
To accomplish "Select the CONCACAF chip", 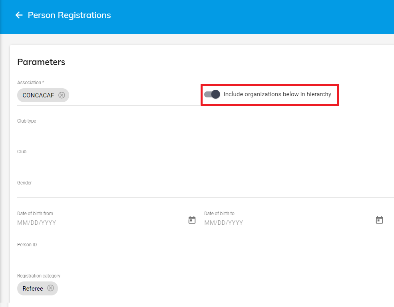I will pyautogui.click(x=38, y=95).
